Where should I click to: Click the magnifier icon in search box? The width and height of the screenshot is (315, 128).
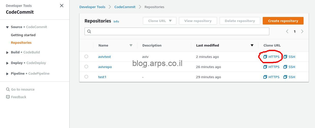pos(89,31)
